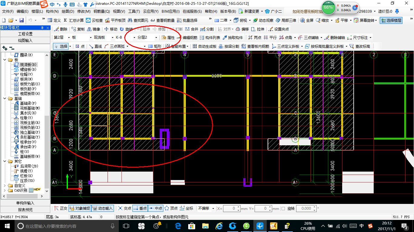Click the 删除 delete tool
The height and width of the screenshot is (232, 414).
(61, 29)
